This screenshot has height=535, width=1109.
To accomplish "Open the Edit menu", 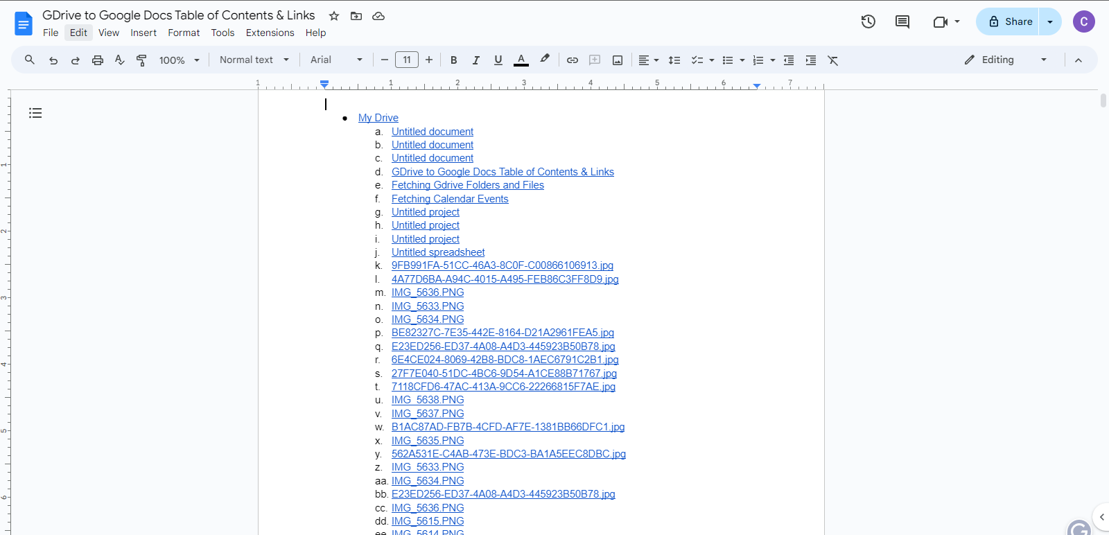I will (x=78, y=33).
